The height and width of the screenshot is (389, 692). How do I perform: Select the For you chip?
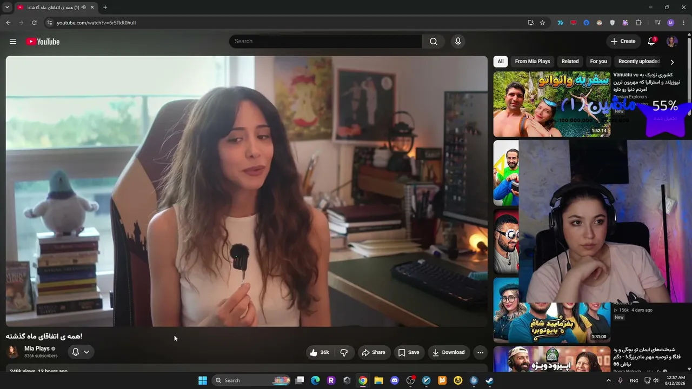pos(598,62)
